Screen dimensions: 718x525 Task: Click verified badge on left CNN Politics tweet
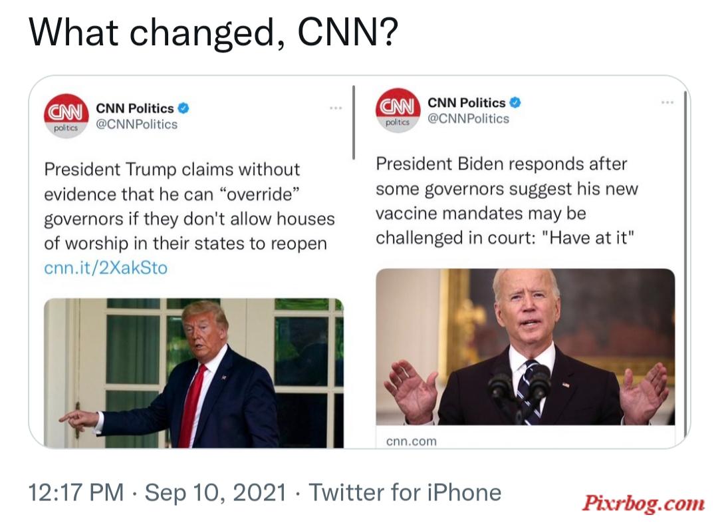click(x=183, y=108)
